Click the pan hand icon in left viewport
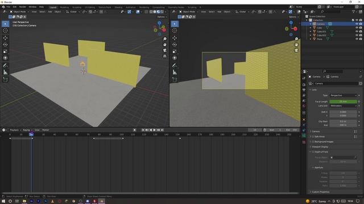Screen dimensions: 364x204 164,44
